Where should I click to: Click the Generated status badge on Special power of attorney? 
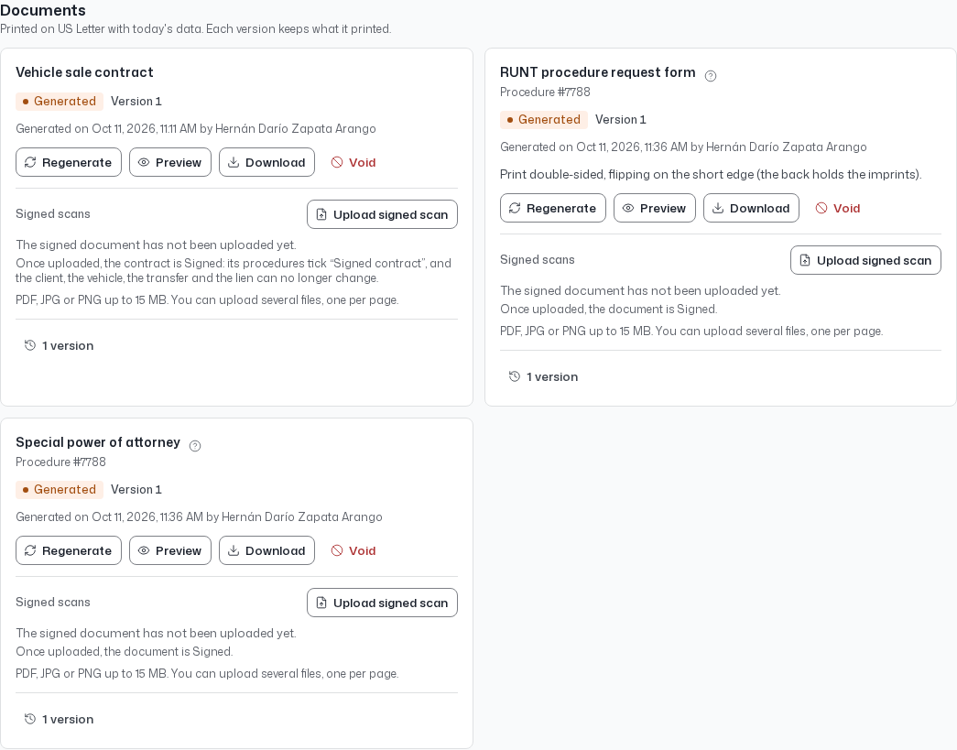coord(60,489)
